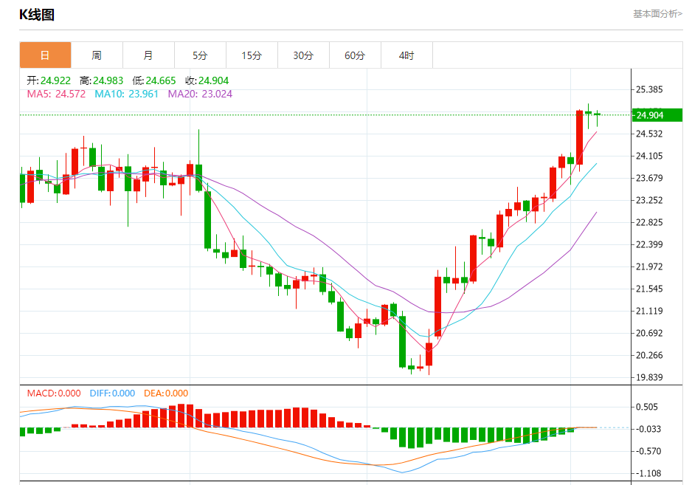Click the 24.105 price axis label
Image resolution: width=692 pixels, height=485 pixels.
point(649,156)
